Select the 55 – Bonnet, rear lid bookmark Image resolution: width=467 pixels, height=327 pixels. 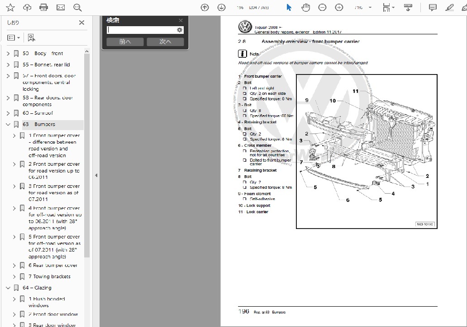point(46,65)
